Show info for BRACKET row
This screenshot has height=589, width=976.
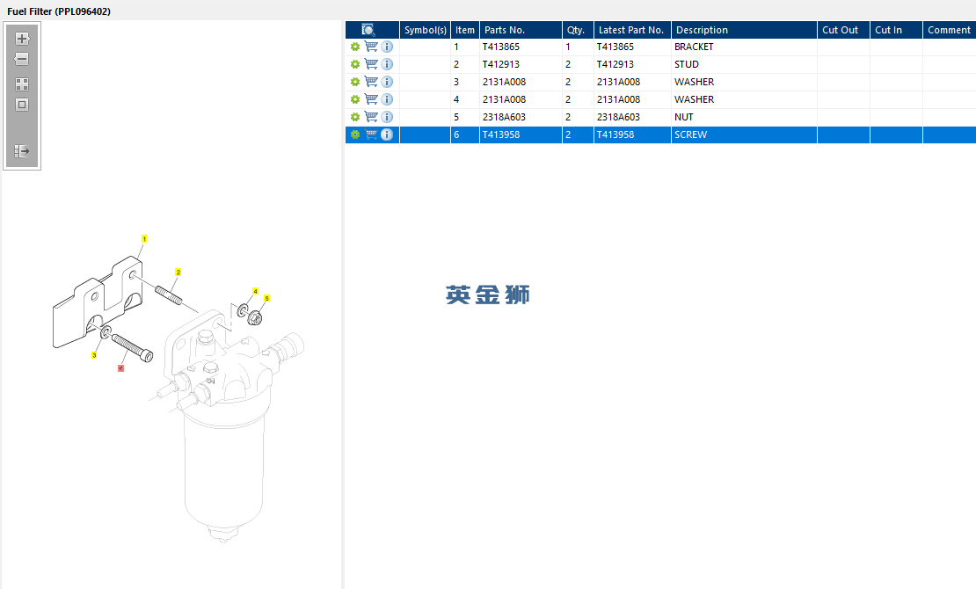pyautogui.click(x=387, y=47)
